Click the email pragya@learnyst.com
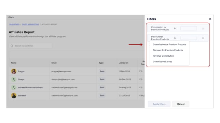The image size is (220, 123). click(x=61, y=71)
